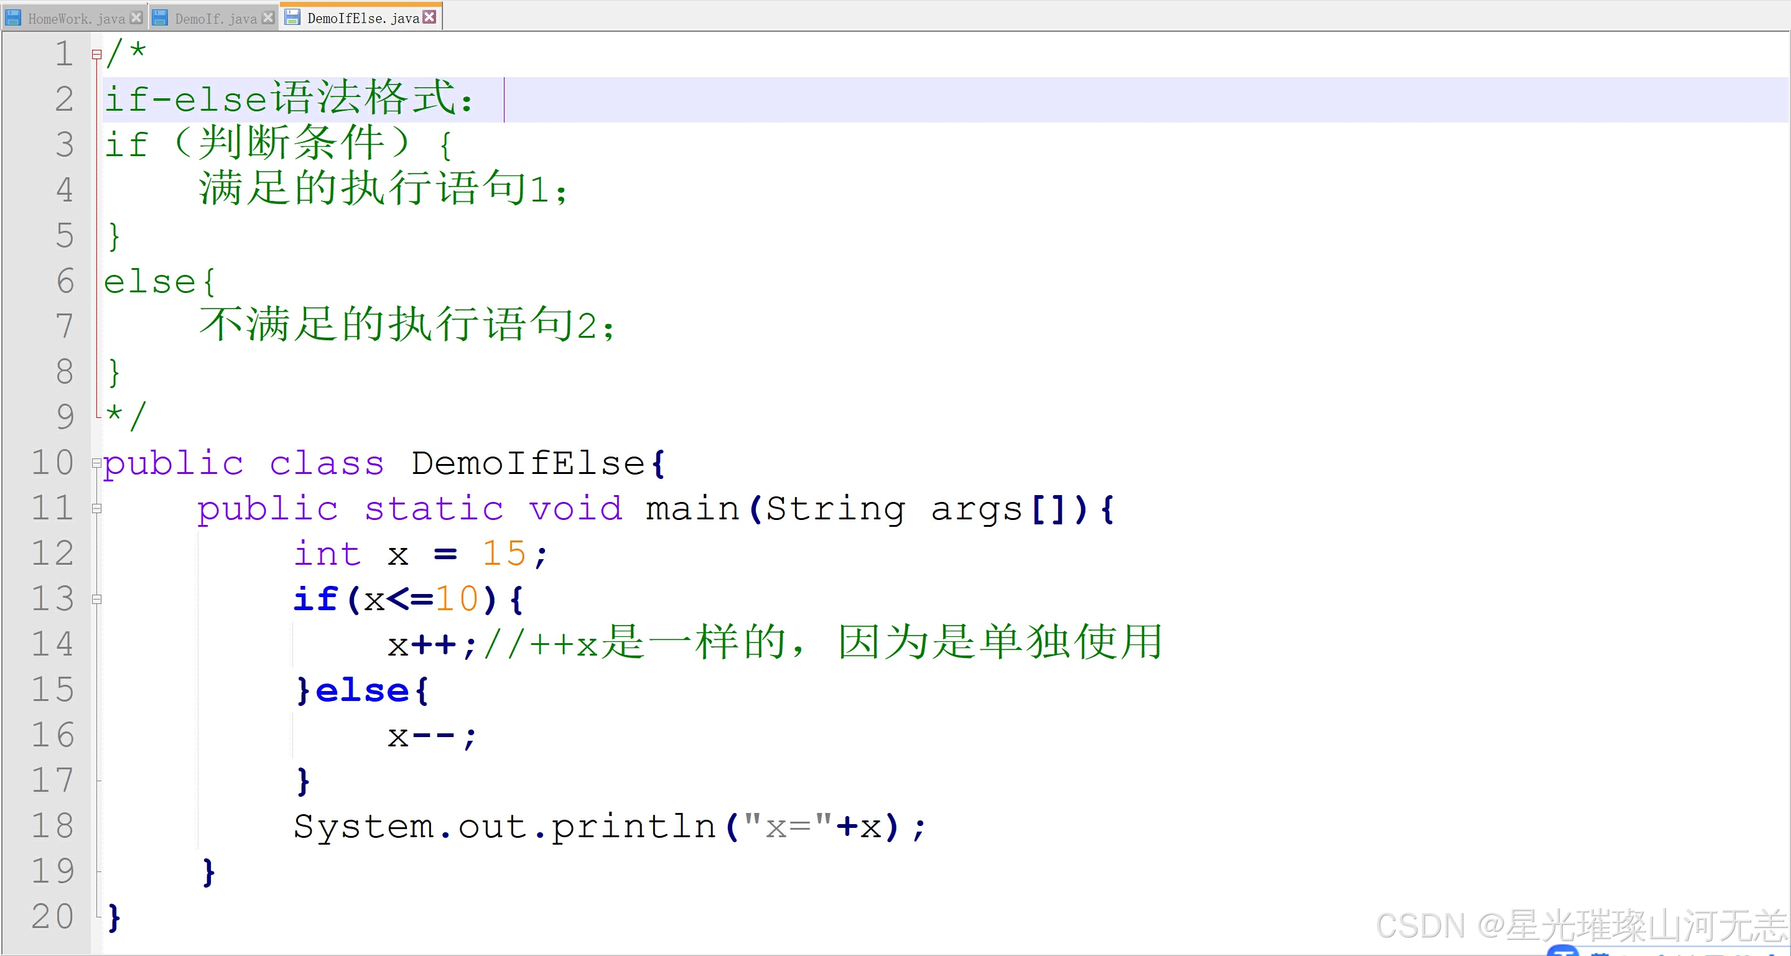Viewport: 1791px width, 956px height.
Task: Collapse the if block fold at line 13
Action: click(x=96, y=600)
